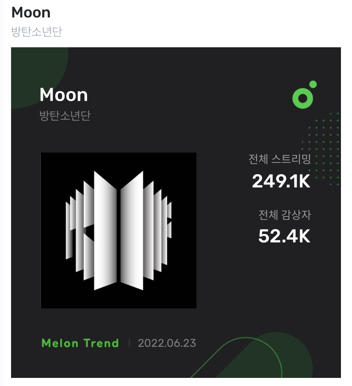Click the small dot of the Melon logo
The height and width of the screenshot is (386, 352).
313,84
